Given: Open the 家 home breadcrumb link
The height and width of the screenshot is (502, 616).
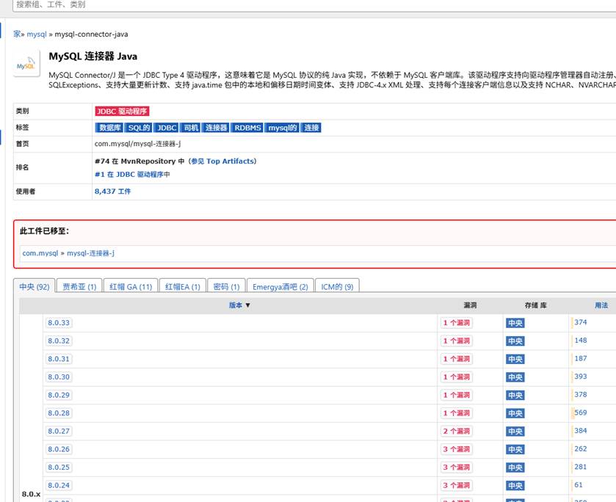Looking at the screenshot, I should tap(17, 34).
